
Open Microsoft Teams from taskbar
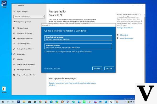(95, 102)
